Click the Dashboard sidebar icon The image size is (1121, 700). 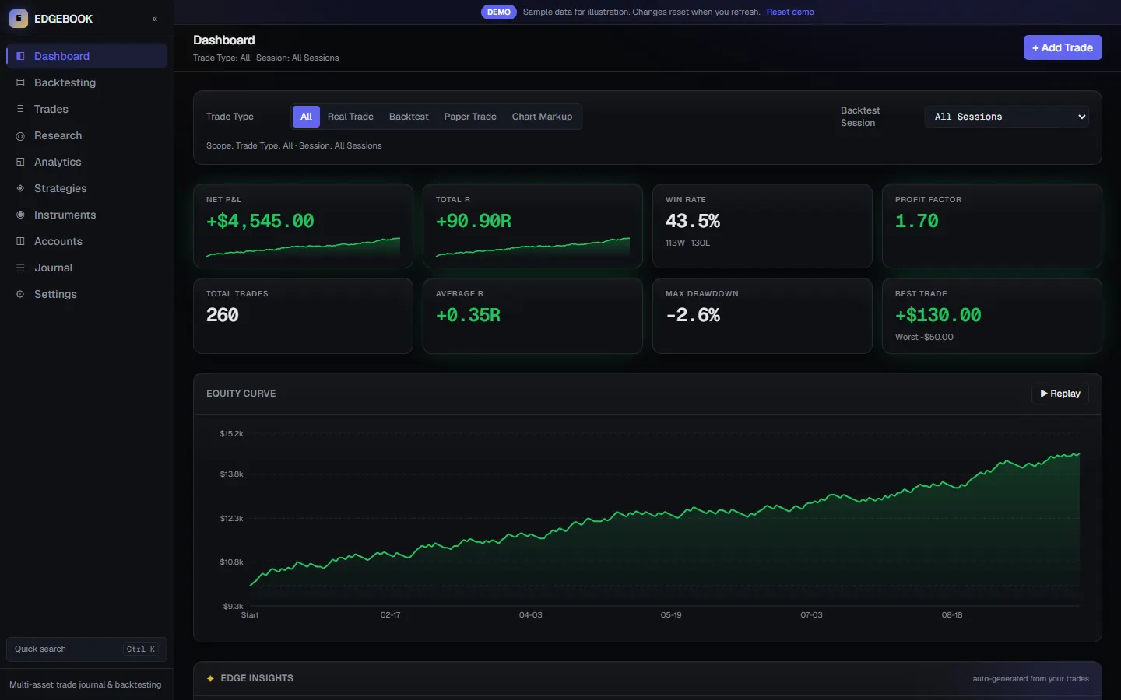click(x=20, y=56)
